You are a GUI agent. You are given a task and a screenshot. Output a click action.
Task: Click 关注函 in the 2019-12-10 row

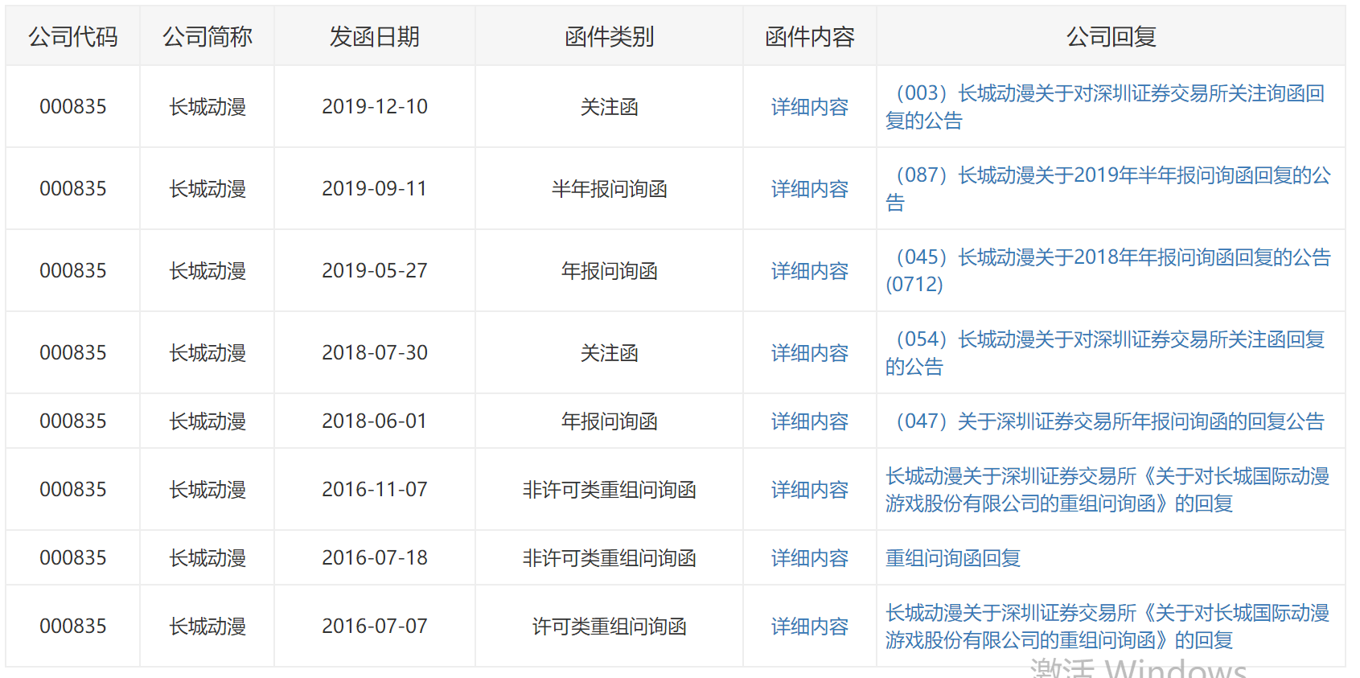pyautogui.click(x=610, y=107)
